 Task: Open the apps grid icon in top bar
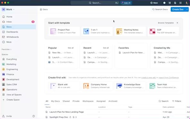point(180,3)
